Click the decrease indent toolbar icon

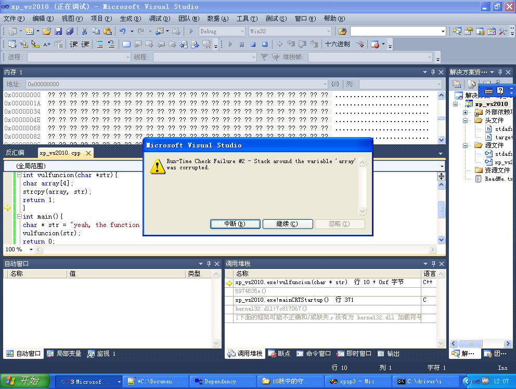tap(73, 44)
